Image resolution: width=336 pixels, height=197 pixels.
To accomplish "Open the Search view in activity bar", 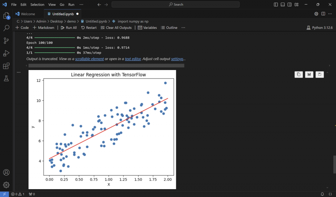I will tap(7, 28).
